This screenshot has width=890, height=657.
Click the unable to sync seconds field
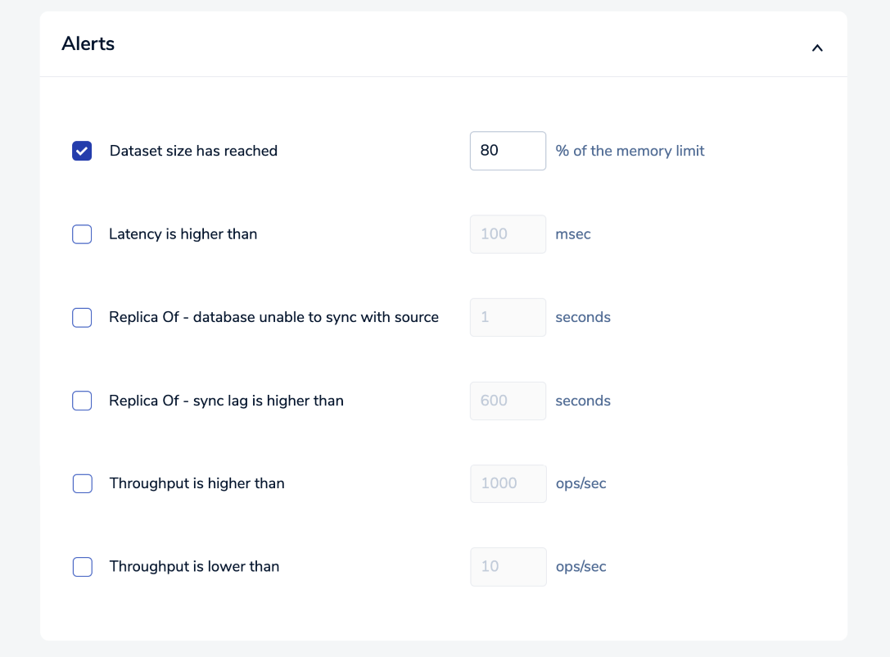pos(508,317)
